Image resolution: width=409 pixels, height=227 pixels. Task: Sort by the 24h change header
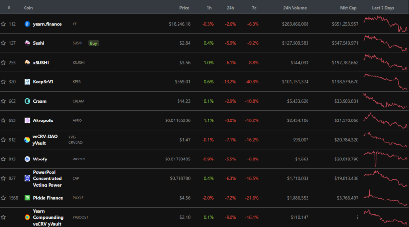pyautogui.click(x=230, y=8)
